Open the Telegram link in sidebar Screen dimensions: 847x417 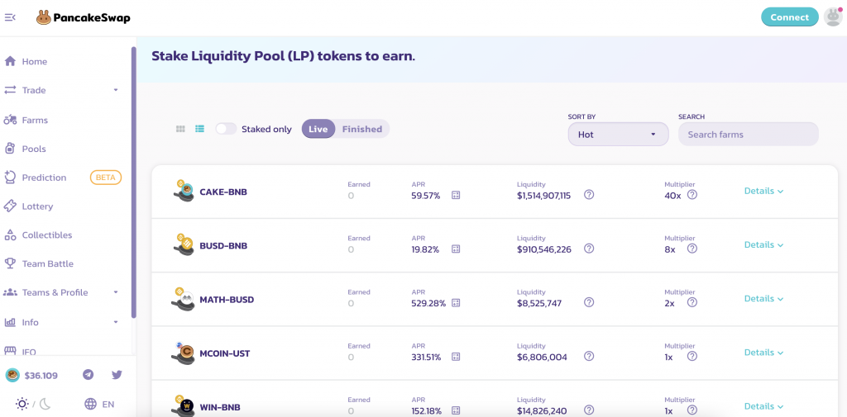click(x=88, y=374)
